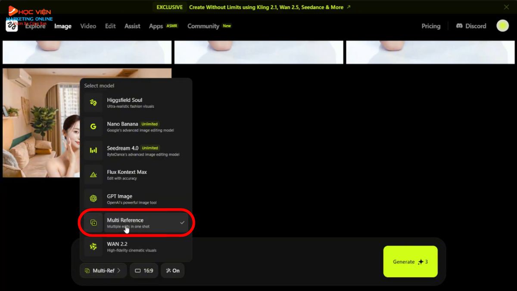Click the WAN 2.2 model icon
The width and height of the screenshot is (517, 291).
pyautogui.click(x=93, y=247)
